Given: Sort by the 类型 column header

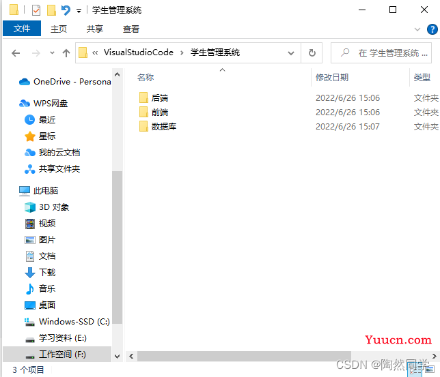Looking at the screenshot, I should 422,77.
